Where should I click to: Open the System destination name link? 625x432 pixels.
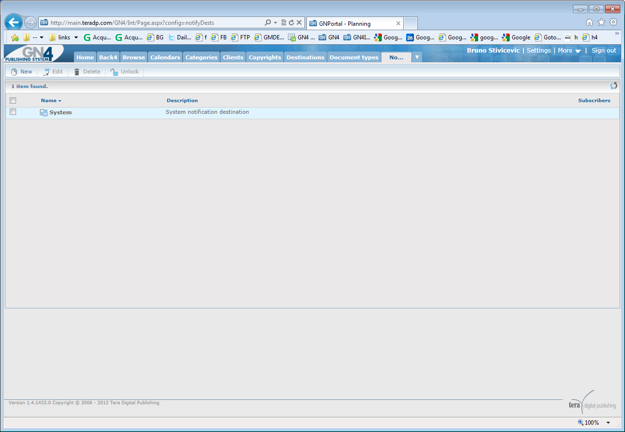(x=60, y=112)
